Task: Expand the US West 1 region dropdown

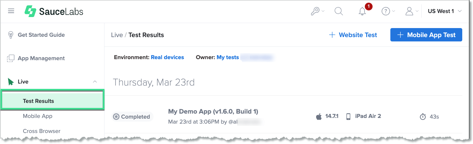Action: coord(444,11)
